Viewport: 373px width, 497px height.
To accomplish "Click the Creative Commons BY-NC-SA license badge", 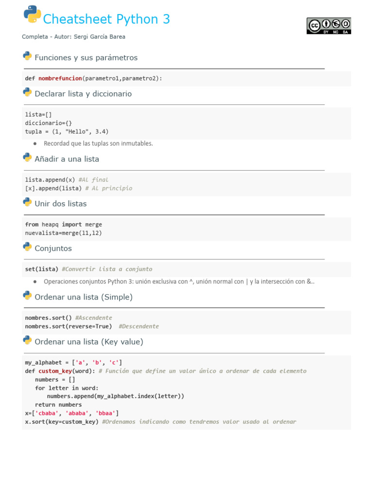I will pyautogui.click(x=328, y=26).
